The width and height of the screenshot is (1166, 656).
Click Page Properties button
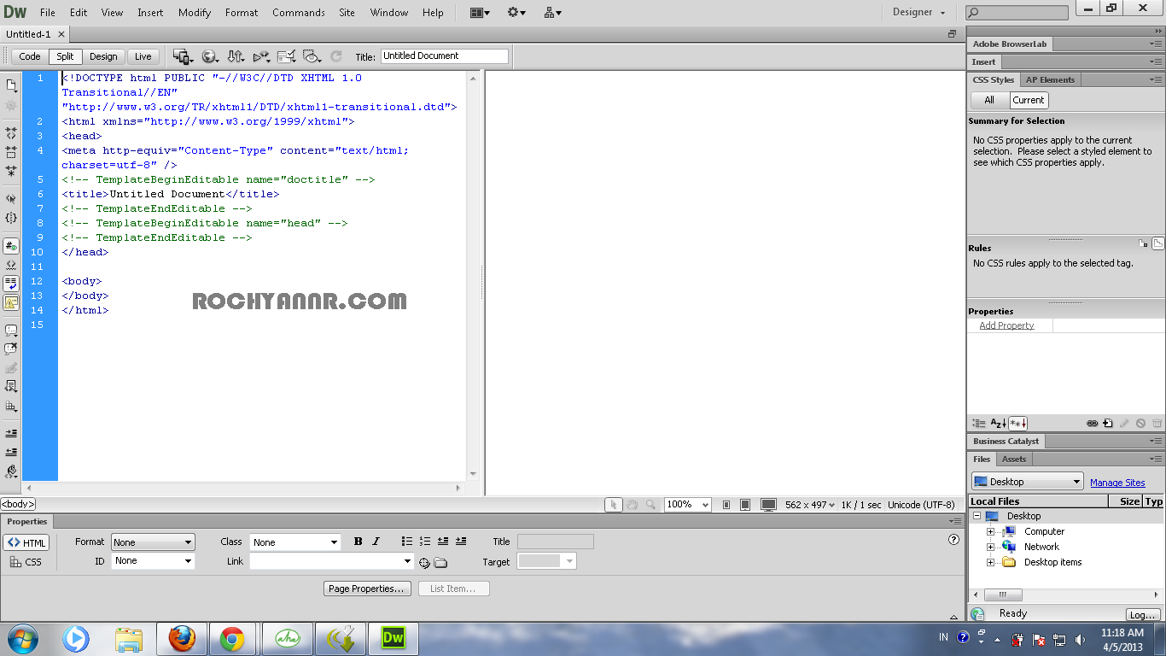click(x=367, y=589)
